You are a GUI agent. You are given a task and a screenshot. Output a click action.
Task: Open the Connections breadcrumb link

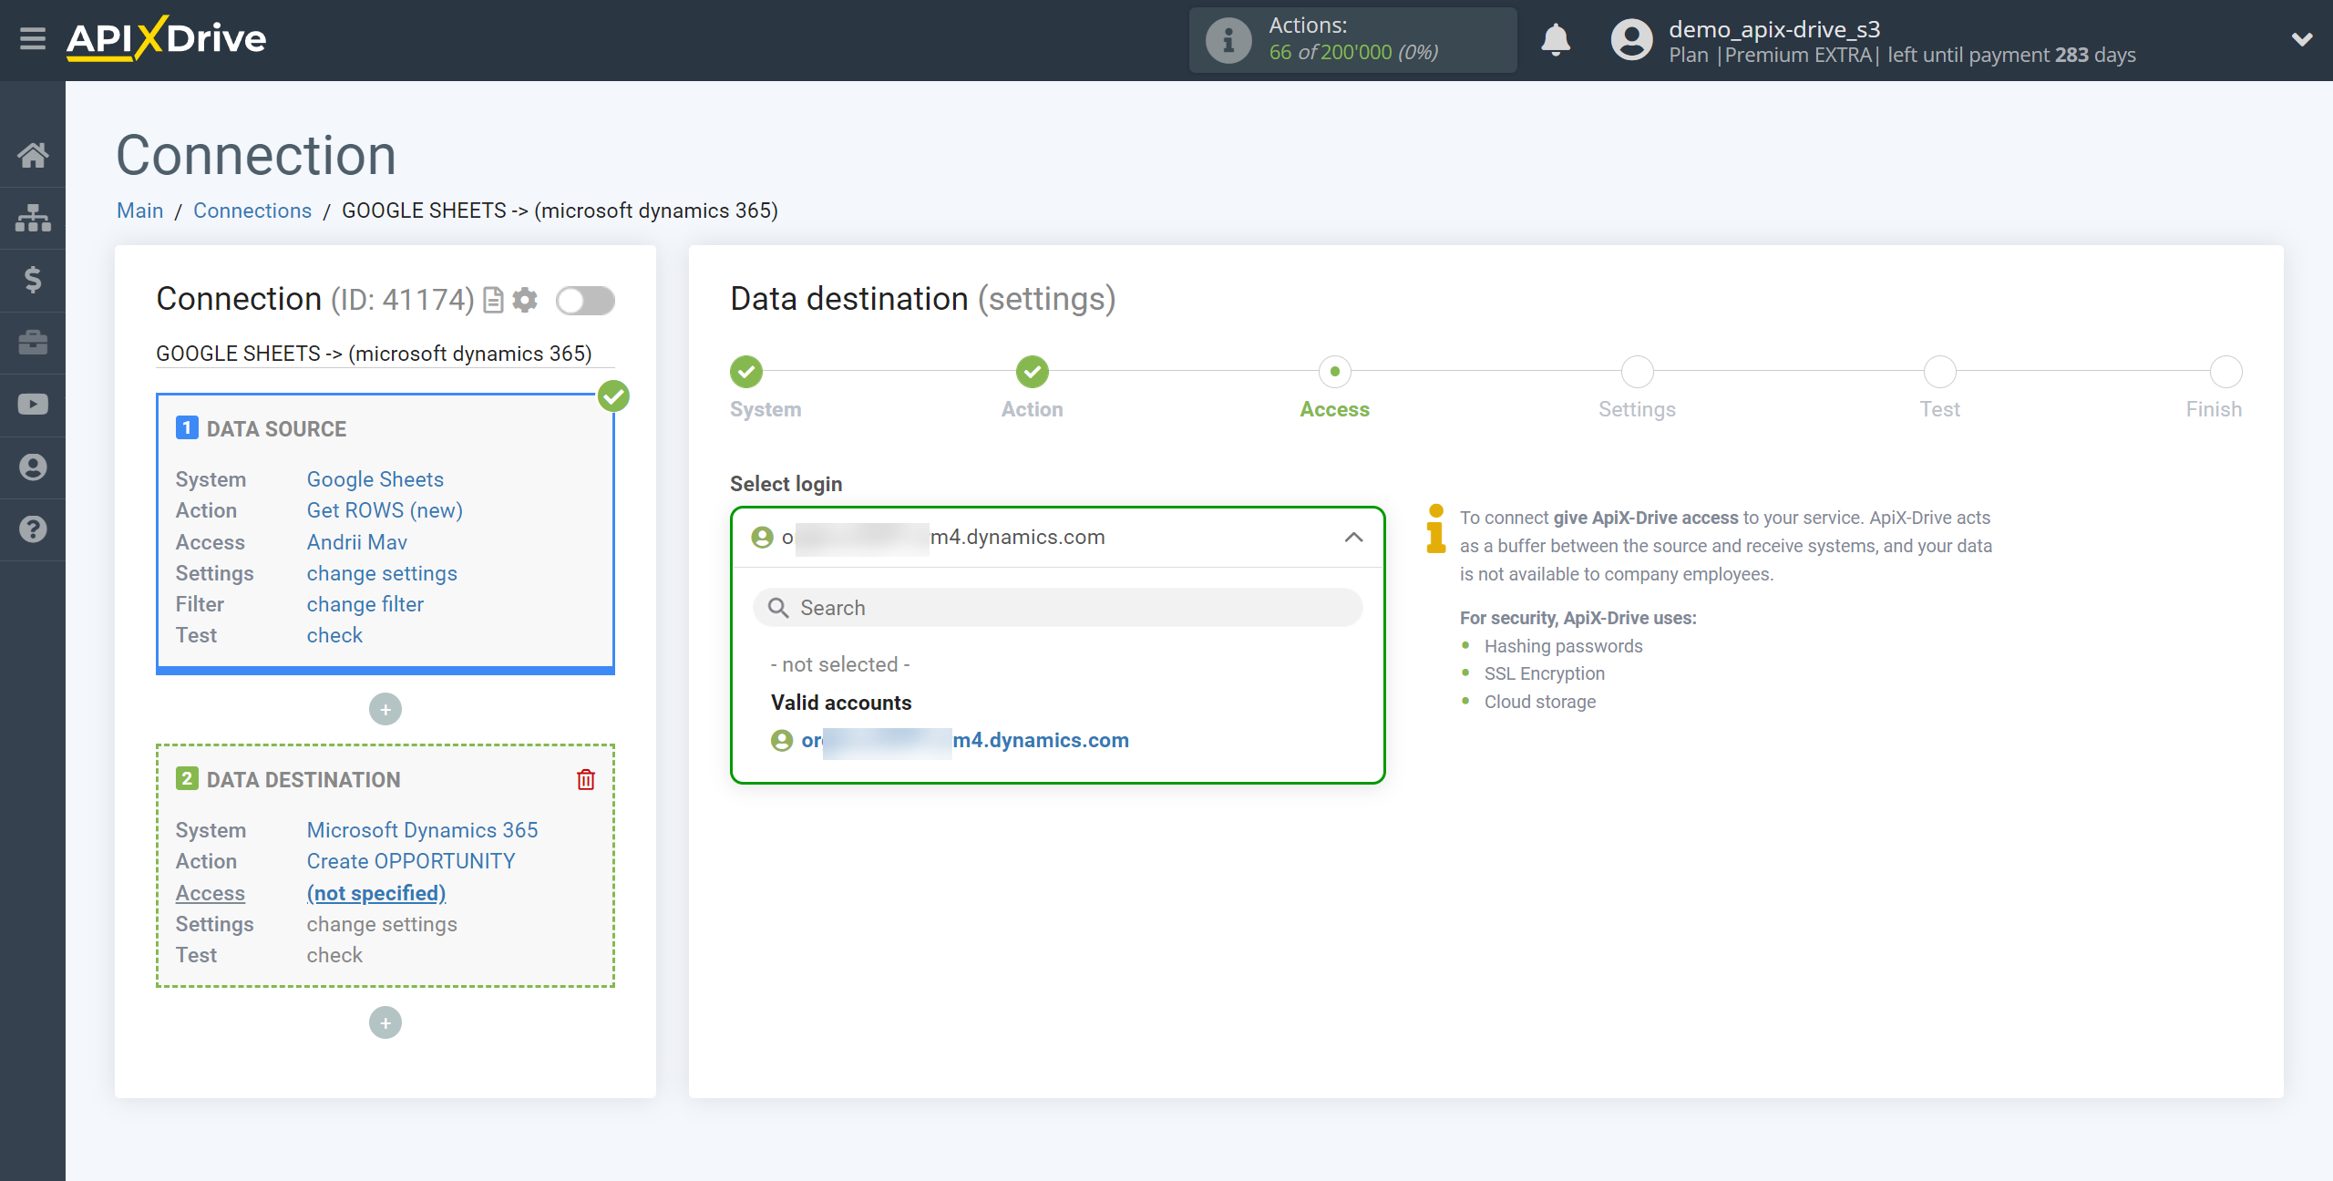[x=252, y=211]
